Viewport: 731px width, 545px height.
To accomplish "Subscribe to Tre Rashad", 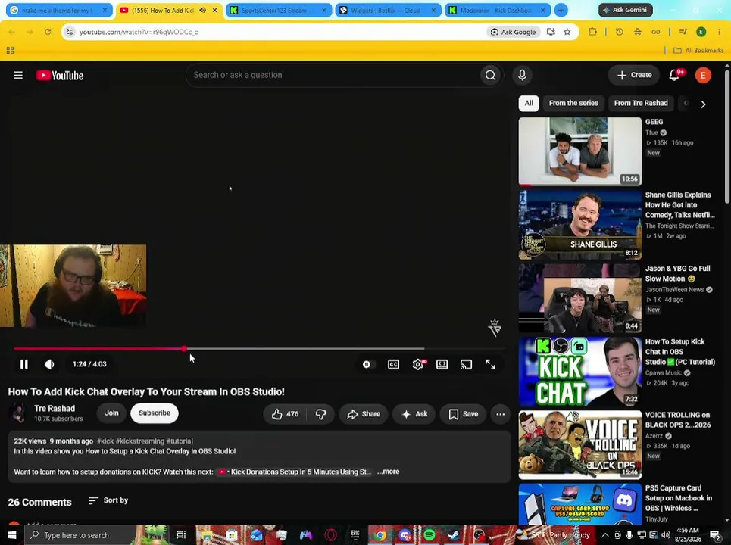I will [x=155, y=413].
